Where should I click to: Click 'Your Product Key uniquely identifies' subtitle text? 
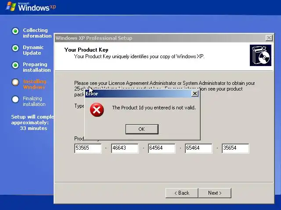click(139, 56)
